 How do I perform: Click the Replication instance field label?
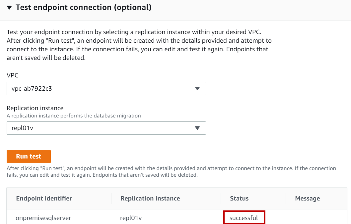coord(35,108)
